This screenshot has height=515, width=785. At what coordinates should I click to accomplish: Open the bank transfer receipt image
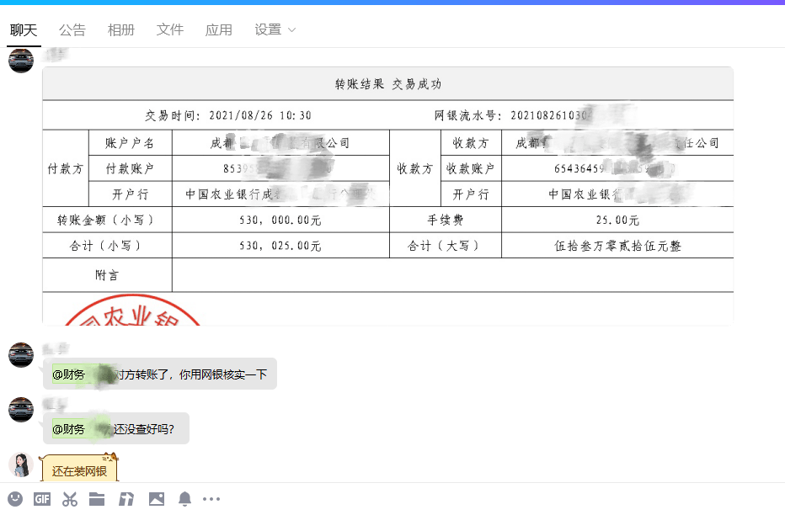(388, 196)
